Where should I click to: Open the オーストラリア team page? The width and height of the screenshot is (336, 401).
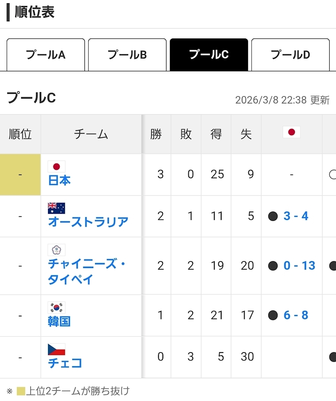point(88,222)
